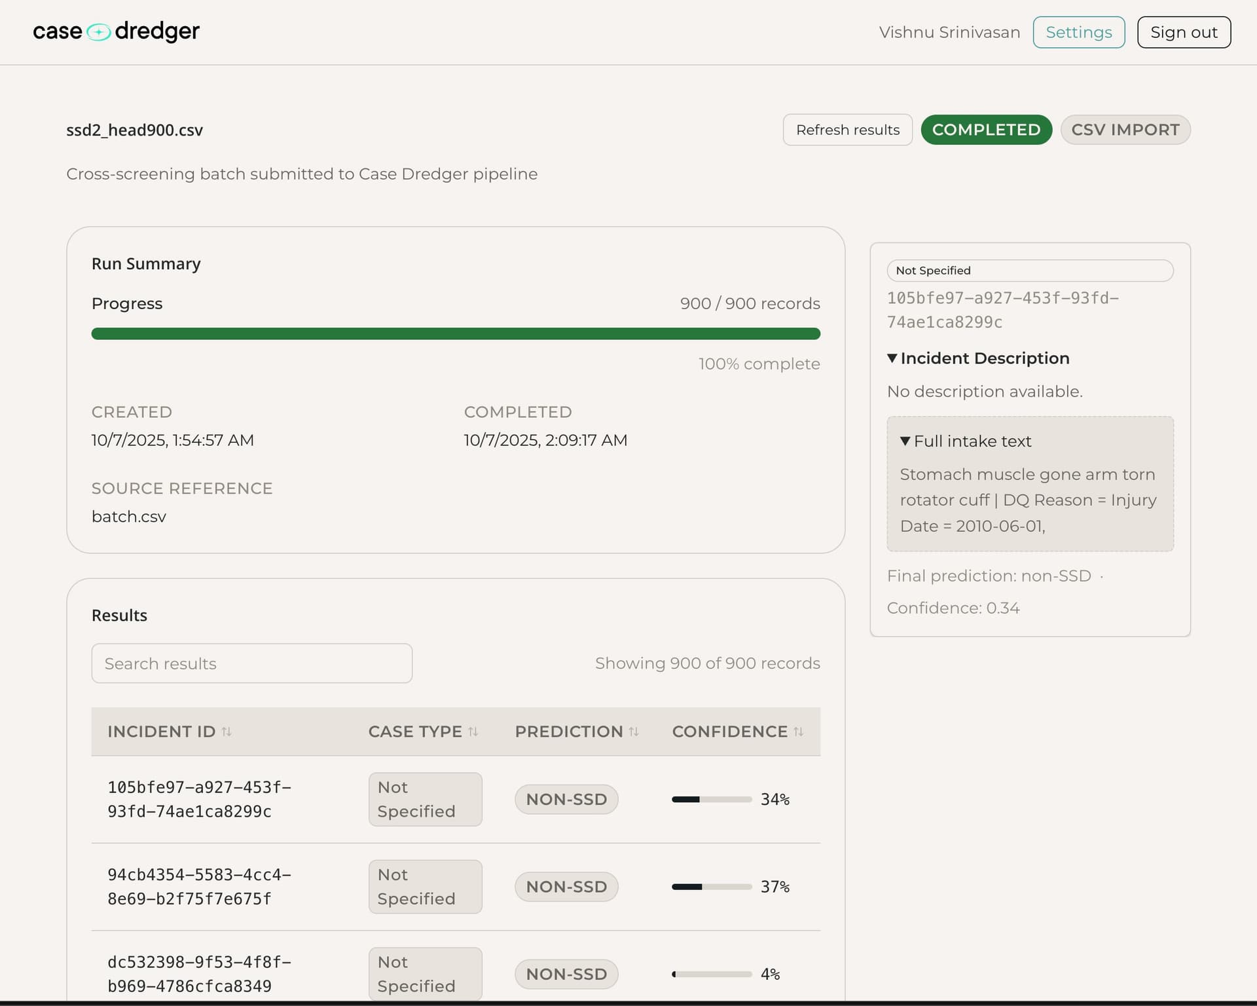Screen dimensions: 1257x1006
Task: Click the 34% confidence bar
Action: (x=712, y=799)
